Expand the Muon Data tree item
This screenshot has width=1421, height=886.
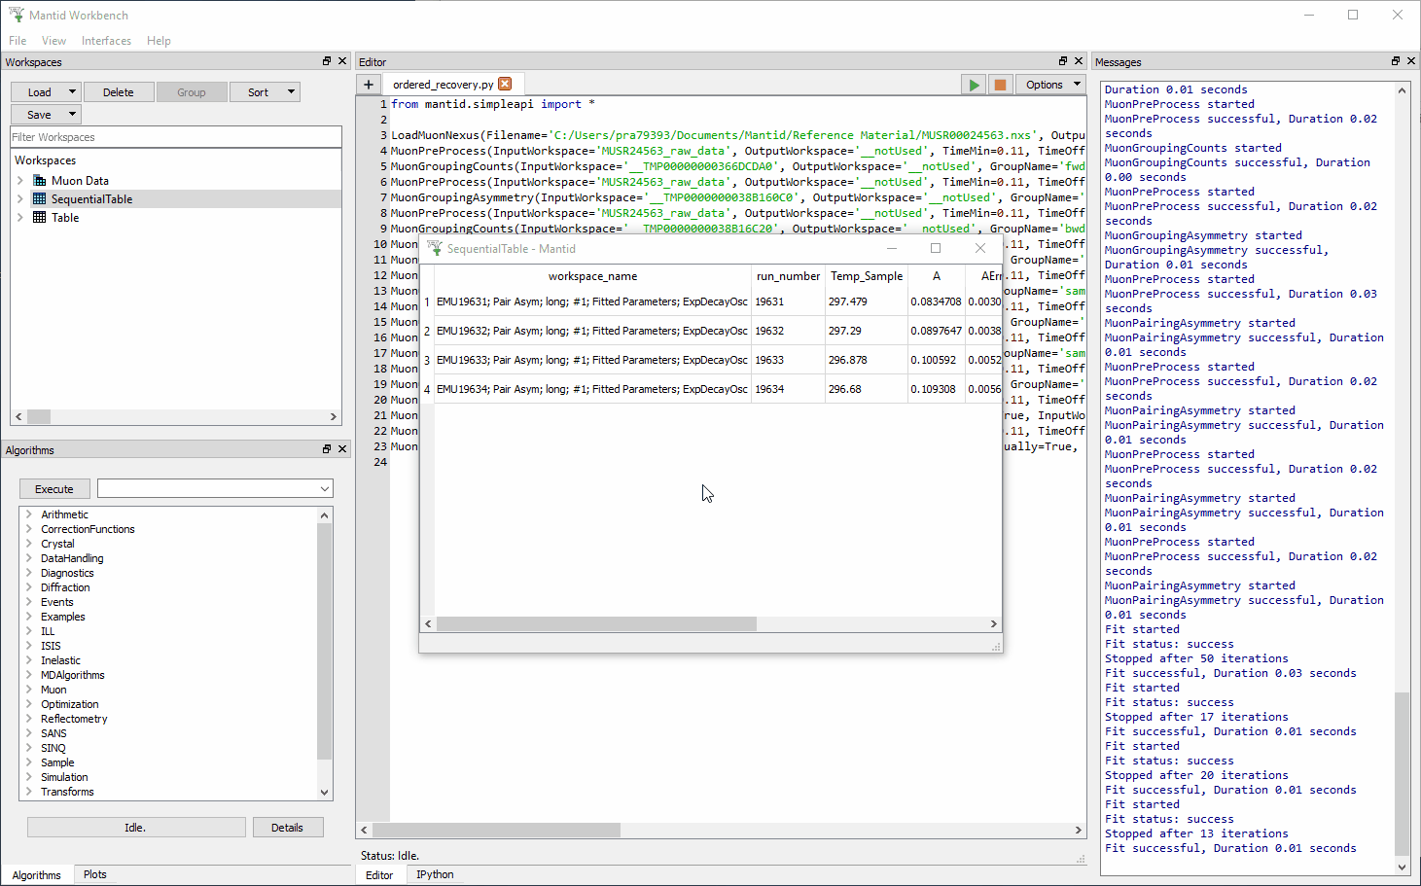[x=20, y=180]
